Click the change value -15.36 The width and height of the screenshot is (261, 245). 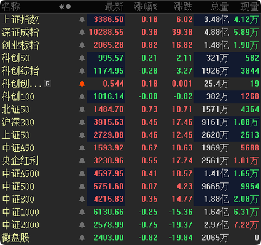point(181,212)
